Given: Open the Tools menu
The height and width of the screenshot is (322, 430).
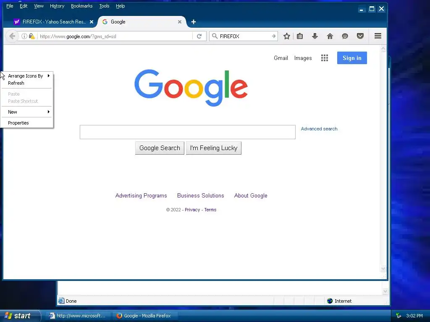Looking at the screenshot, I should [x=104, y=6].
